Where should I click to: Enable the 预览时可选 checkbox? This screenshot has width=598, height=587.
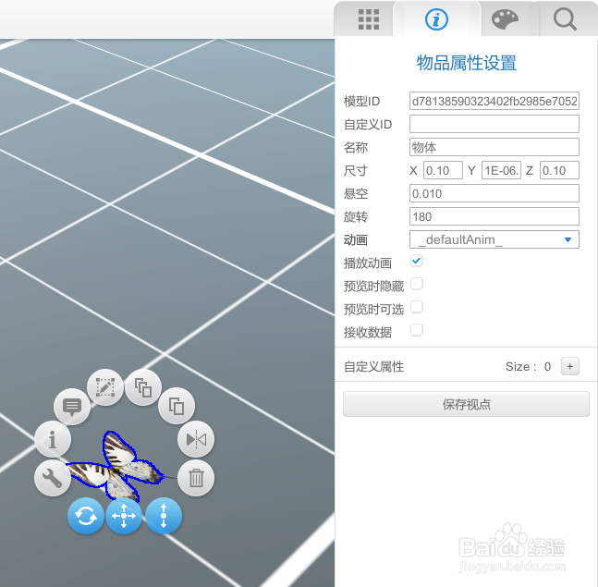click(417, 307)
